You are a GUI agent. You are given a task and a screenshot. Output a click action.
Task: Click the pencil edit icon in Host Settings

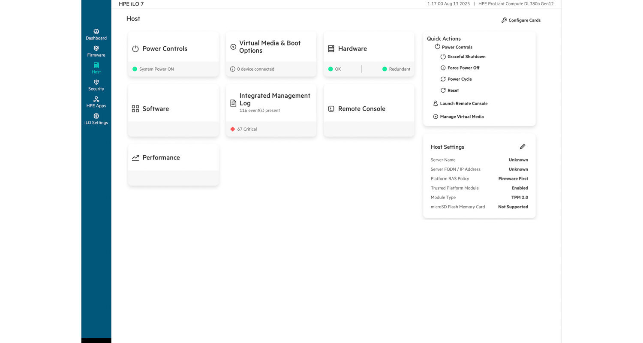coord(522,147)
